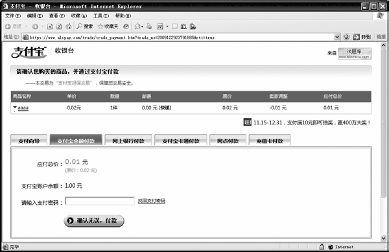Screen dimensions: 389x252
Task: Open the Mail button dropdown arrow
Action: point(142,27)
